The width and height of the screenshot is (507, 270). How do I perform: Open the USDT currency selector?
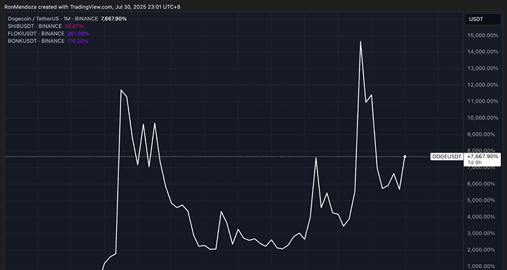483,20
